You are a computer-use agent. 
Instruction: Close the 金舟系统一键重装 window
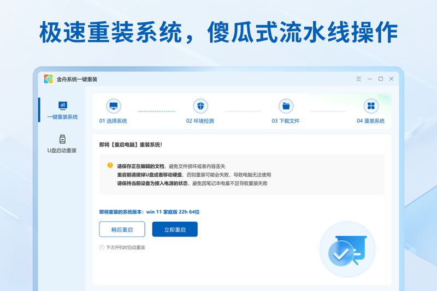point(391,79)
